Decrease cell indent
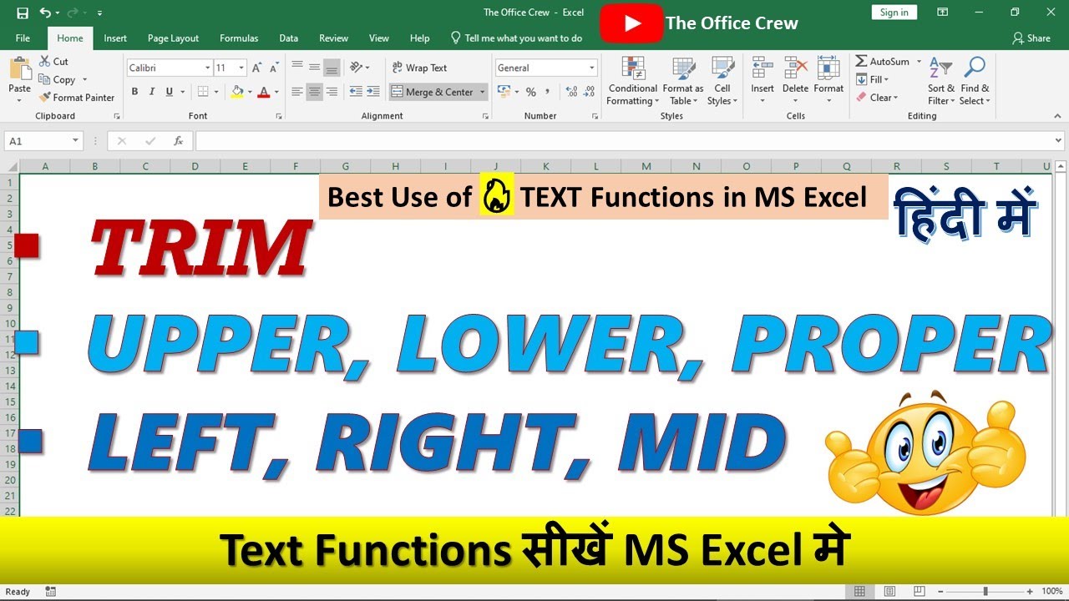This screenshot has width=1069, height=601. pos(356,92)
